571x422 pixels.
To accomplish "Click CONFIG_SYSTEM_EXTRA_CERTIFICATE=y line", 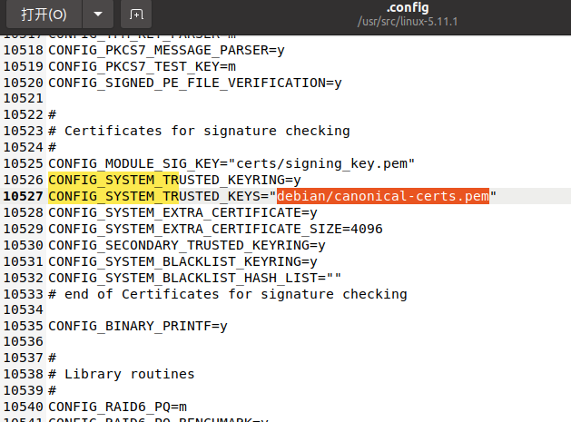I will point(182,212).
